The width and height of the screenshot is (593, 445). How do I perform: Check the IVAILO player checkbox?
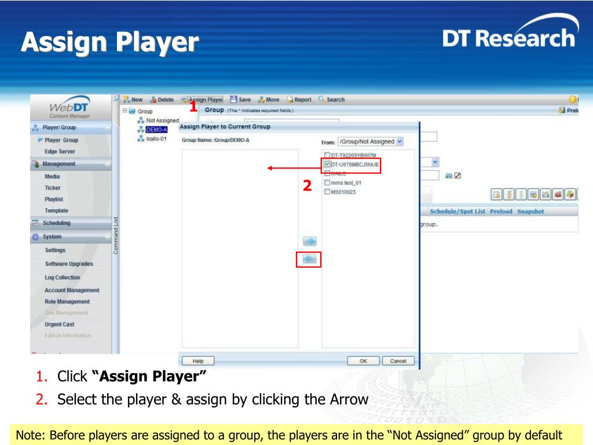pos(327,173)
